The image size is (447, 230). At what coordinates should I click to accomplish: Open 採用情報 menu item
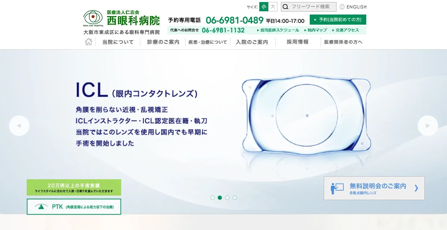pos(298,42)
